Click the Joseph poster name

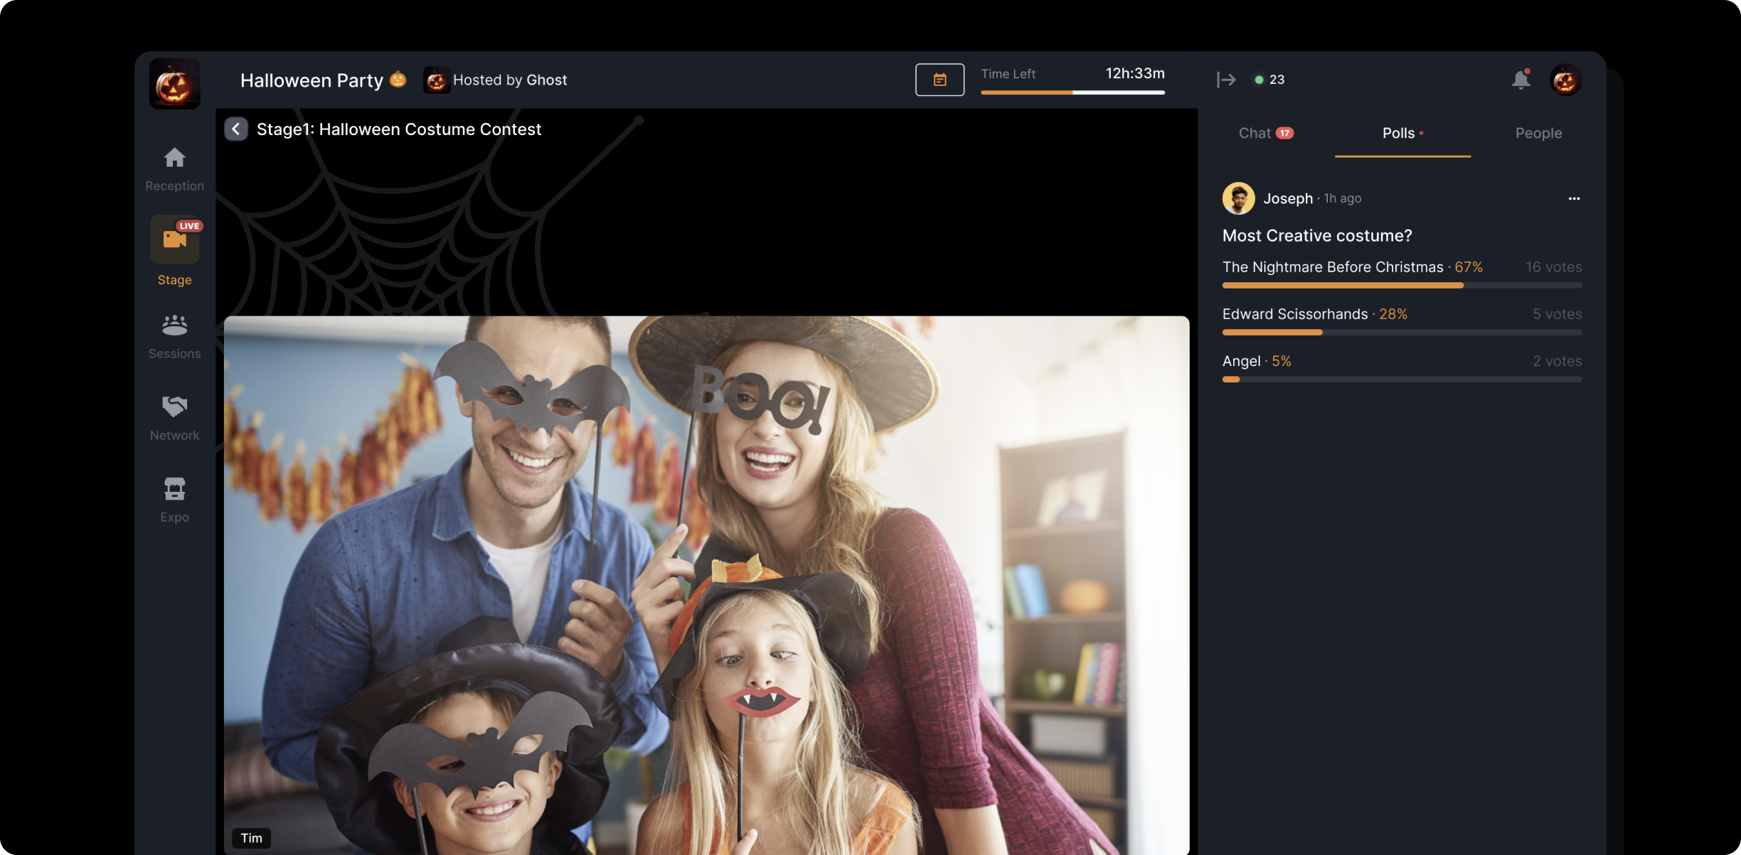(x=1287, y=198)
